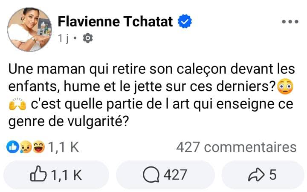Viewport: 307px width, 192px height.
Task: Open the three-dots post options menu
Action: [x=290, y=22]
